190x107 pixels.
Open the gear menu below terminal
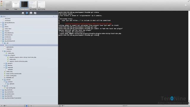click(x=63, y=106)
